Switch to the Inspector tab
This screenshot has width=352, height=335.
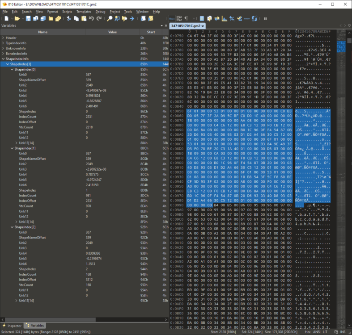pyautogui.click(x=12, y=326)
